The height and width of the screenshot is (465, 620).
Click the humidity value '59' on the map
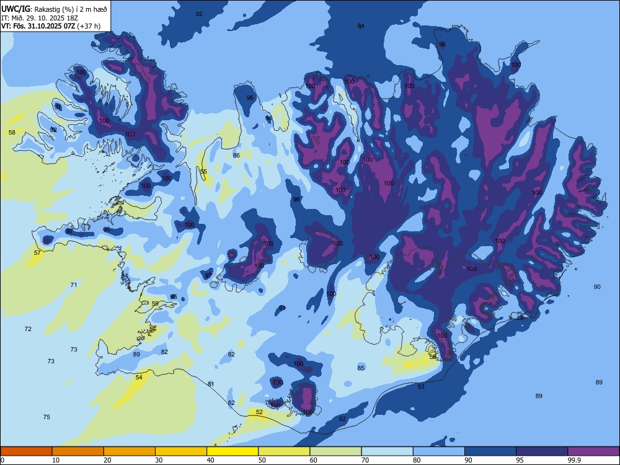(x=155, y=303)
